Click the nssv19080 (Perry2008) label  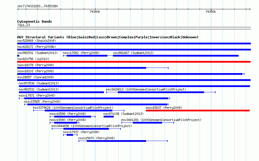[x=68, y=120]
